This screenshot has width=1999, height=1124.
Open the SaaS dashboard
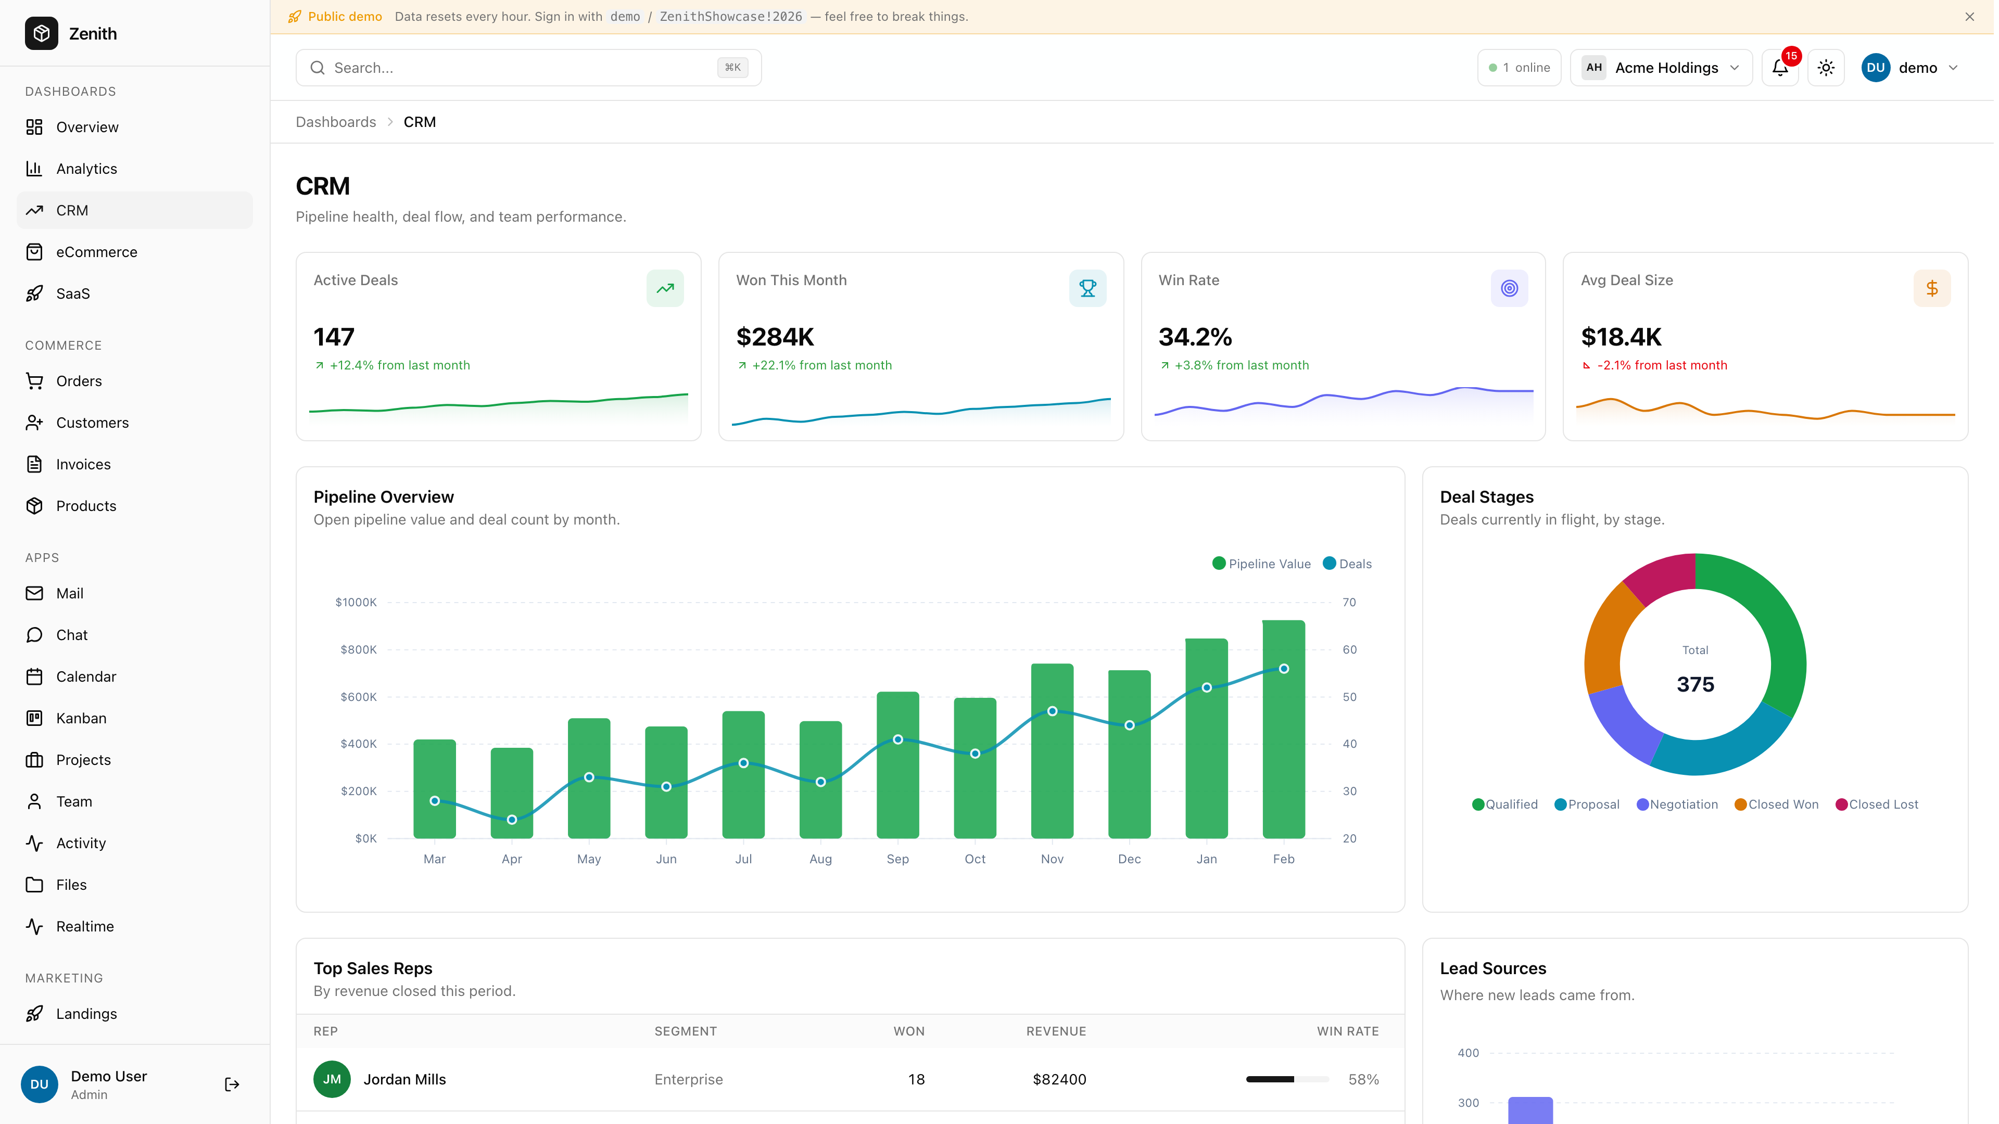click(x=134, y=293)
